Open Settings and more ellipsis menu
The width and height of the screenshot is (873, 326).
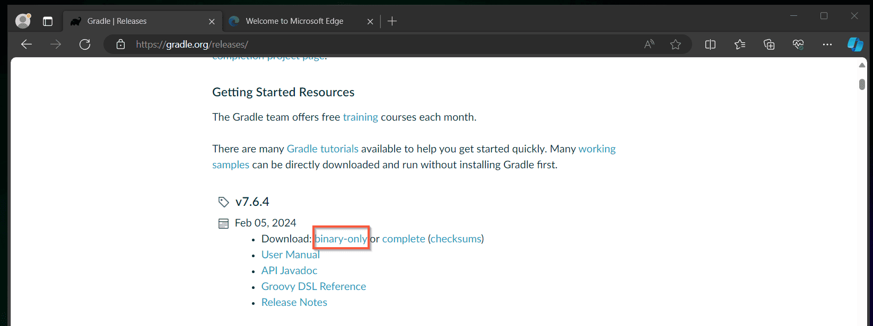click(x=827, y=44)
